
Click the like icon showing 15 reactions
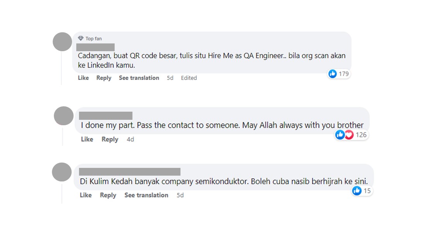coord(357,191)
